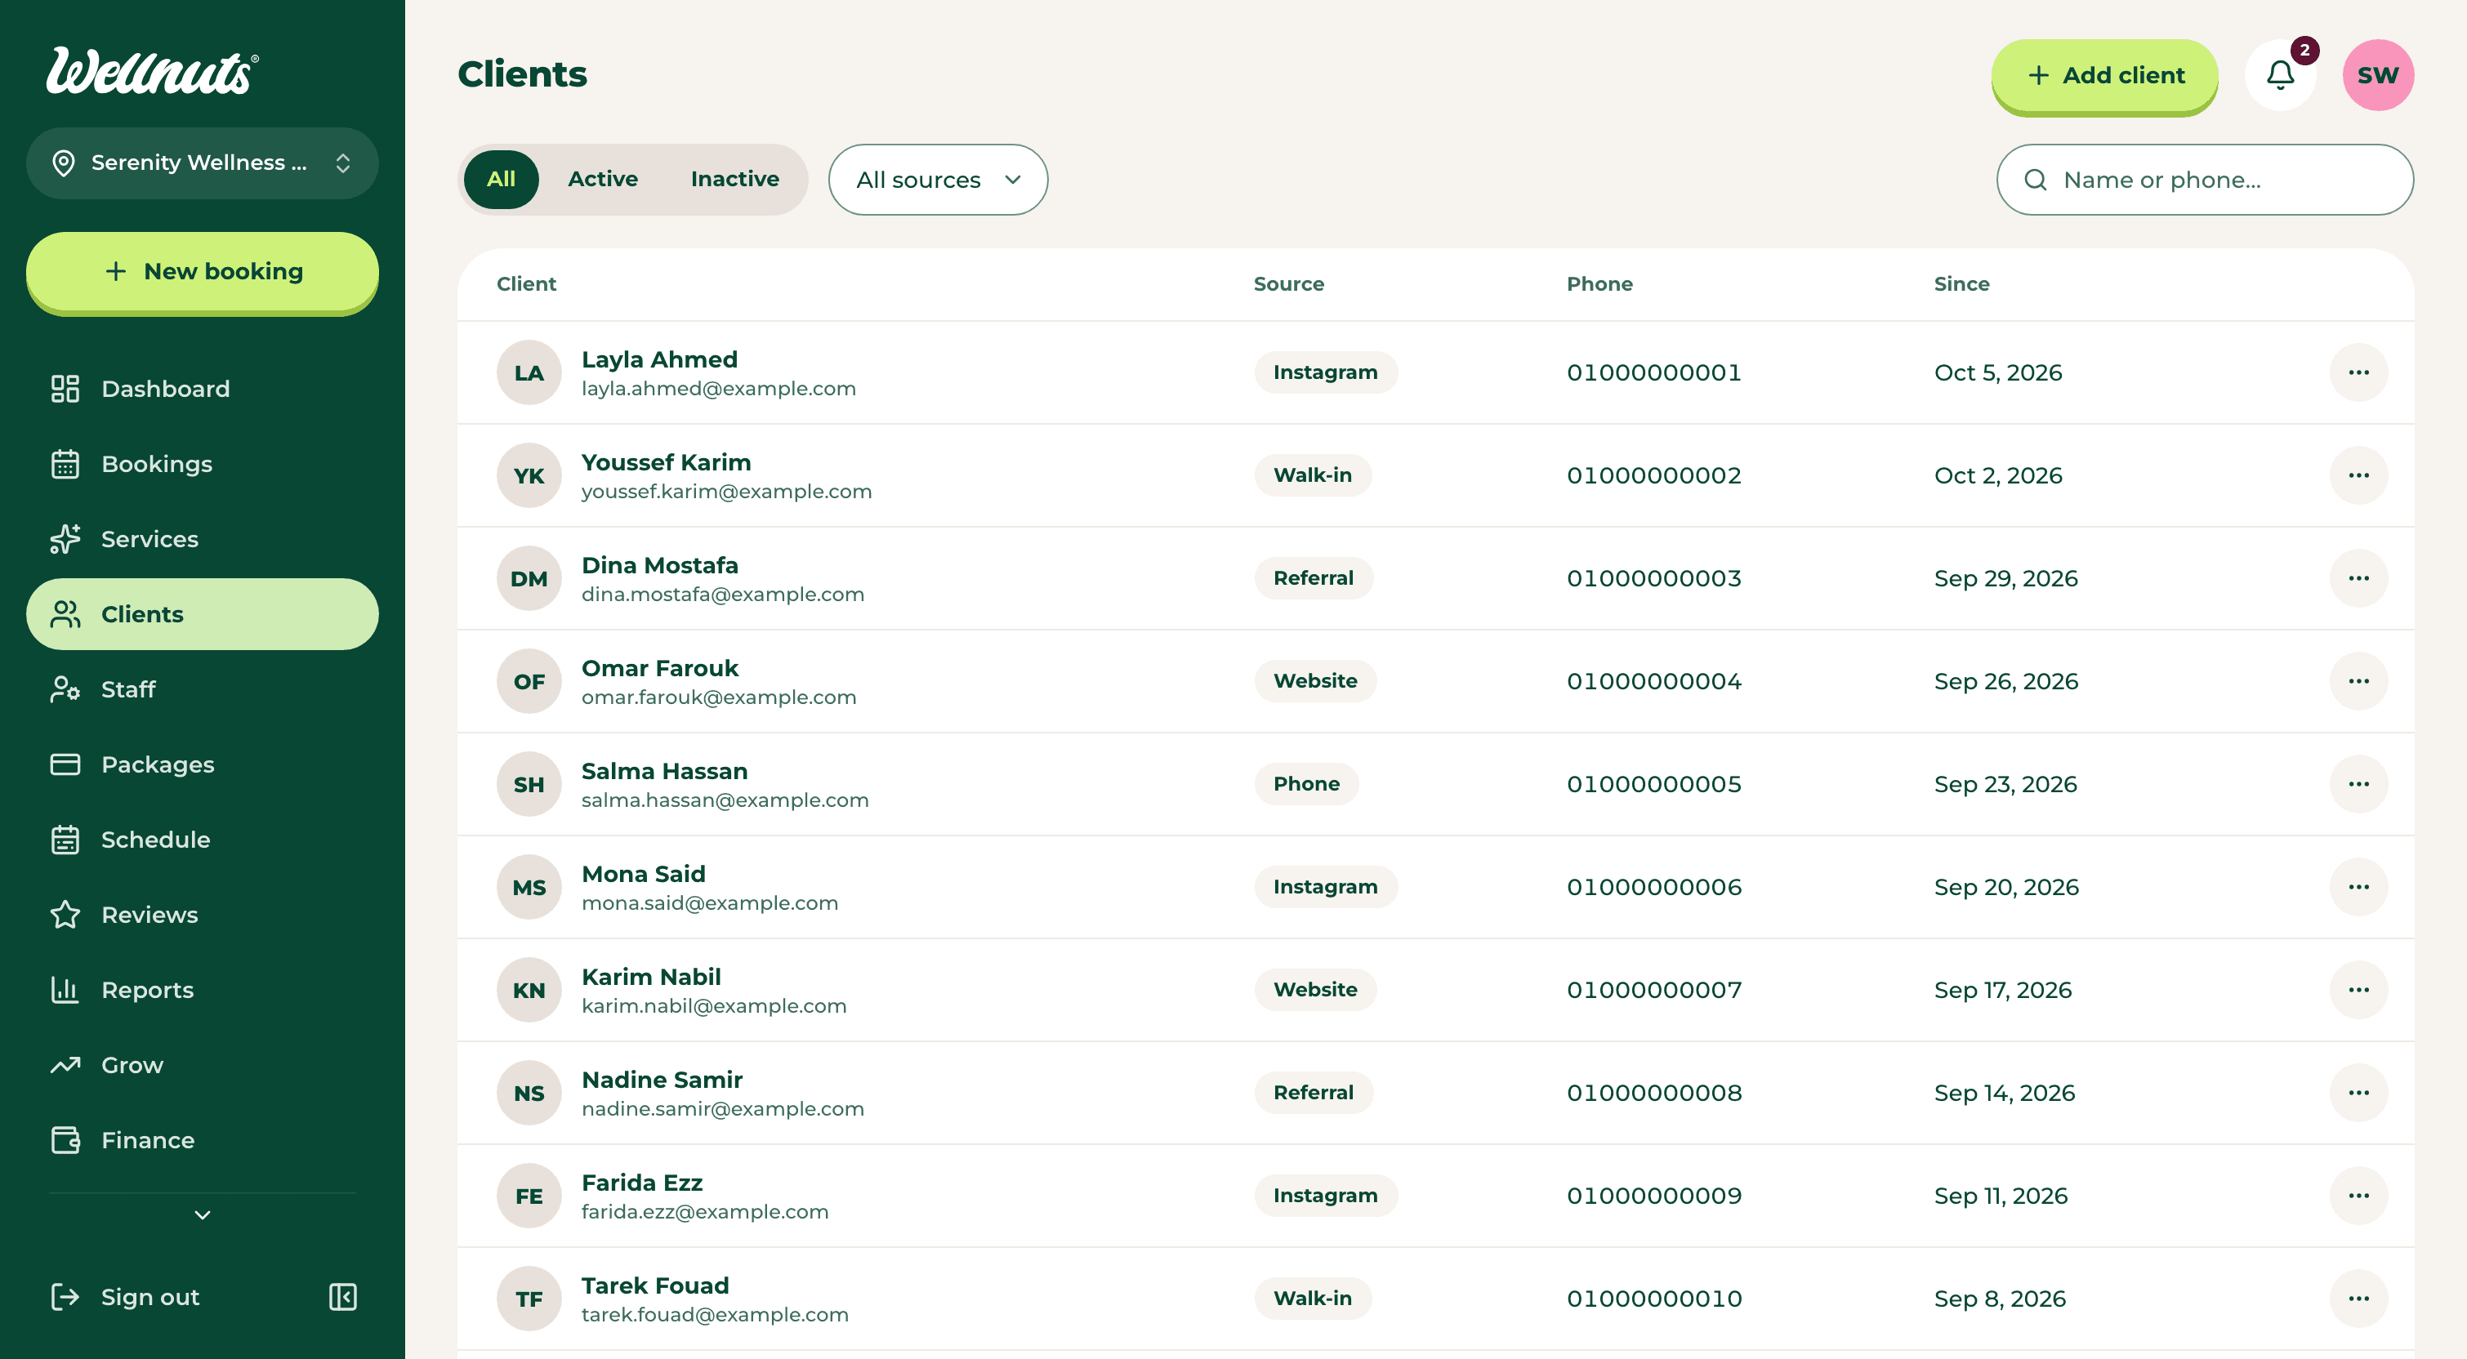2467x1359 pixels.
Task: Open the notifications bell
Action: (x=2280, y=74)
